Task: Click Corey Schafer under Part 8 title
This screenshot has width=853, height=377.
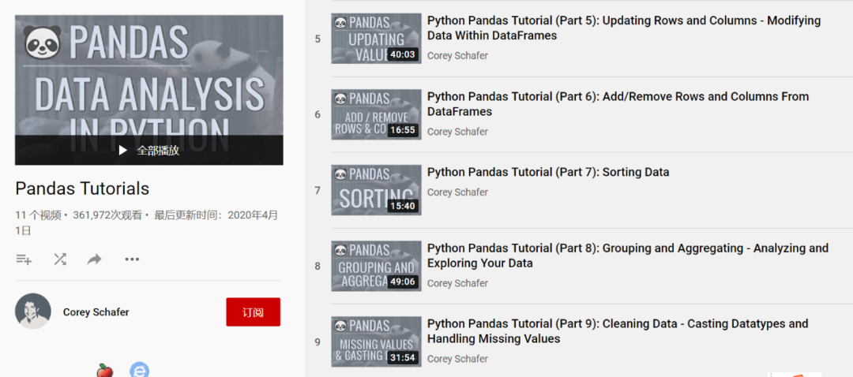Action: (x=457, y=283)
